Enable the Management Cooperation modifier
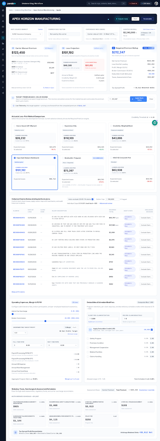This screenshot has width=160, height=441. [x=88, y=348]
